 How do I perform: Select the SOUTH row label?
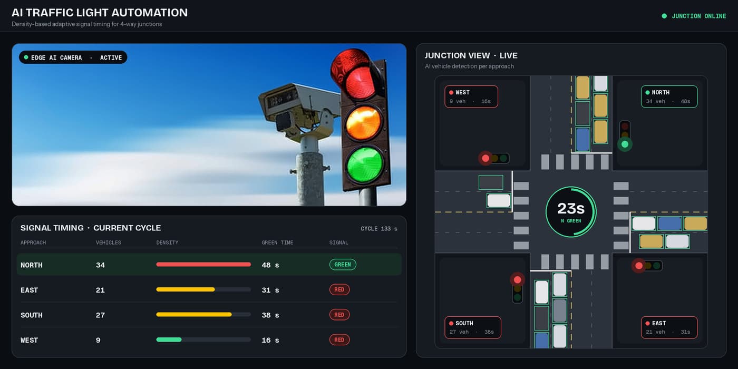coord(32,315)
